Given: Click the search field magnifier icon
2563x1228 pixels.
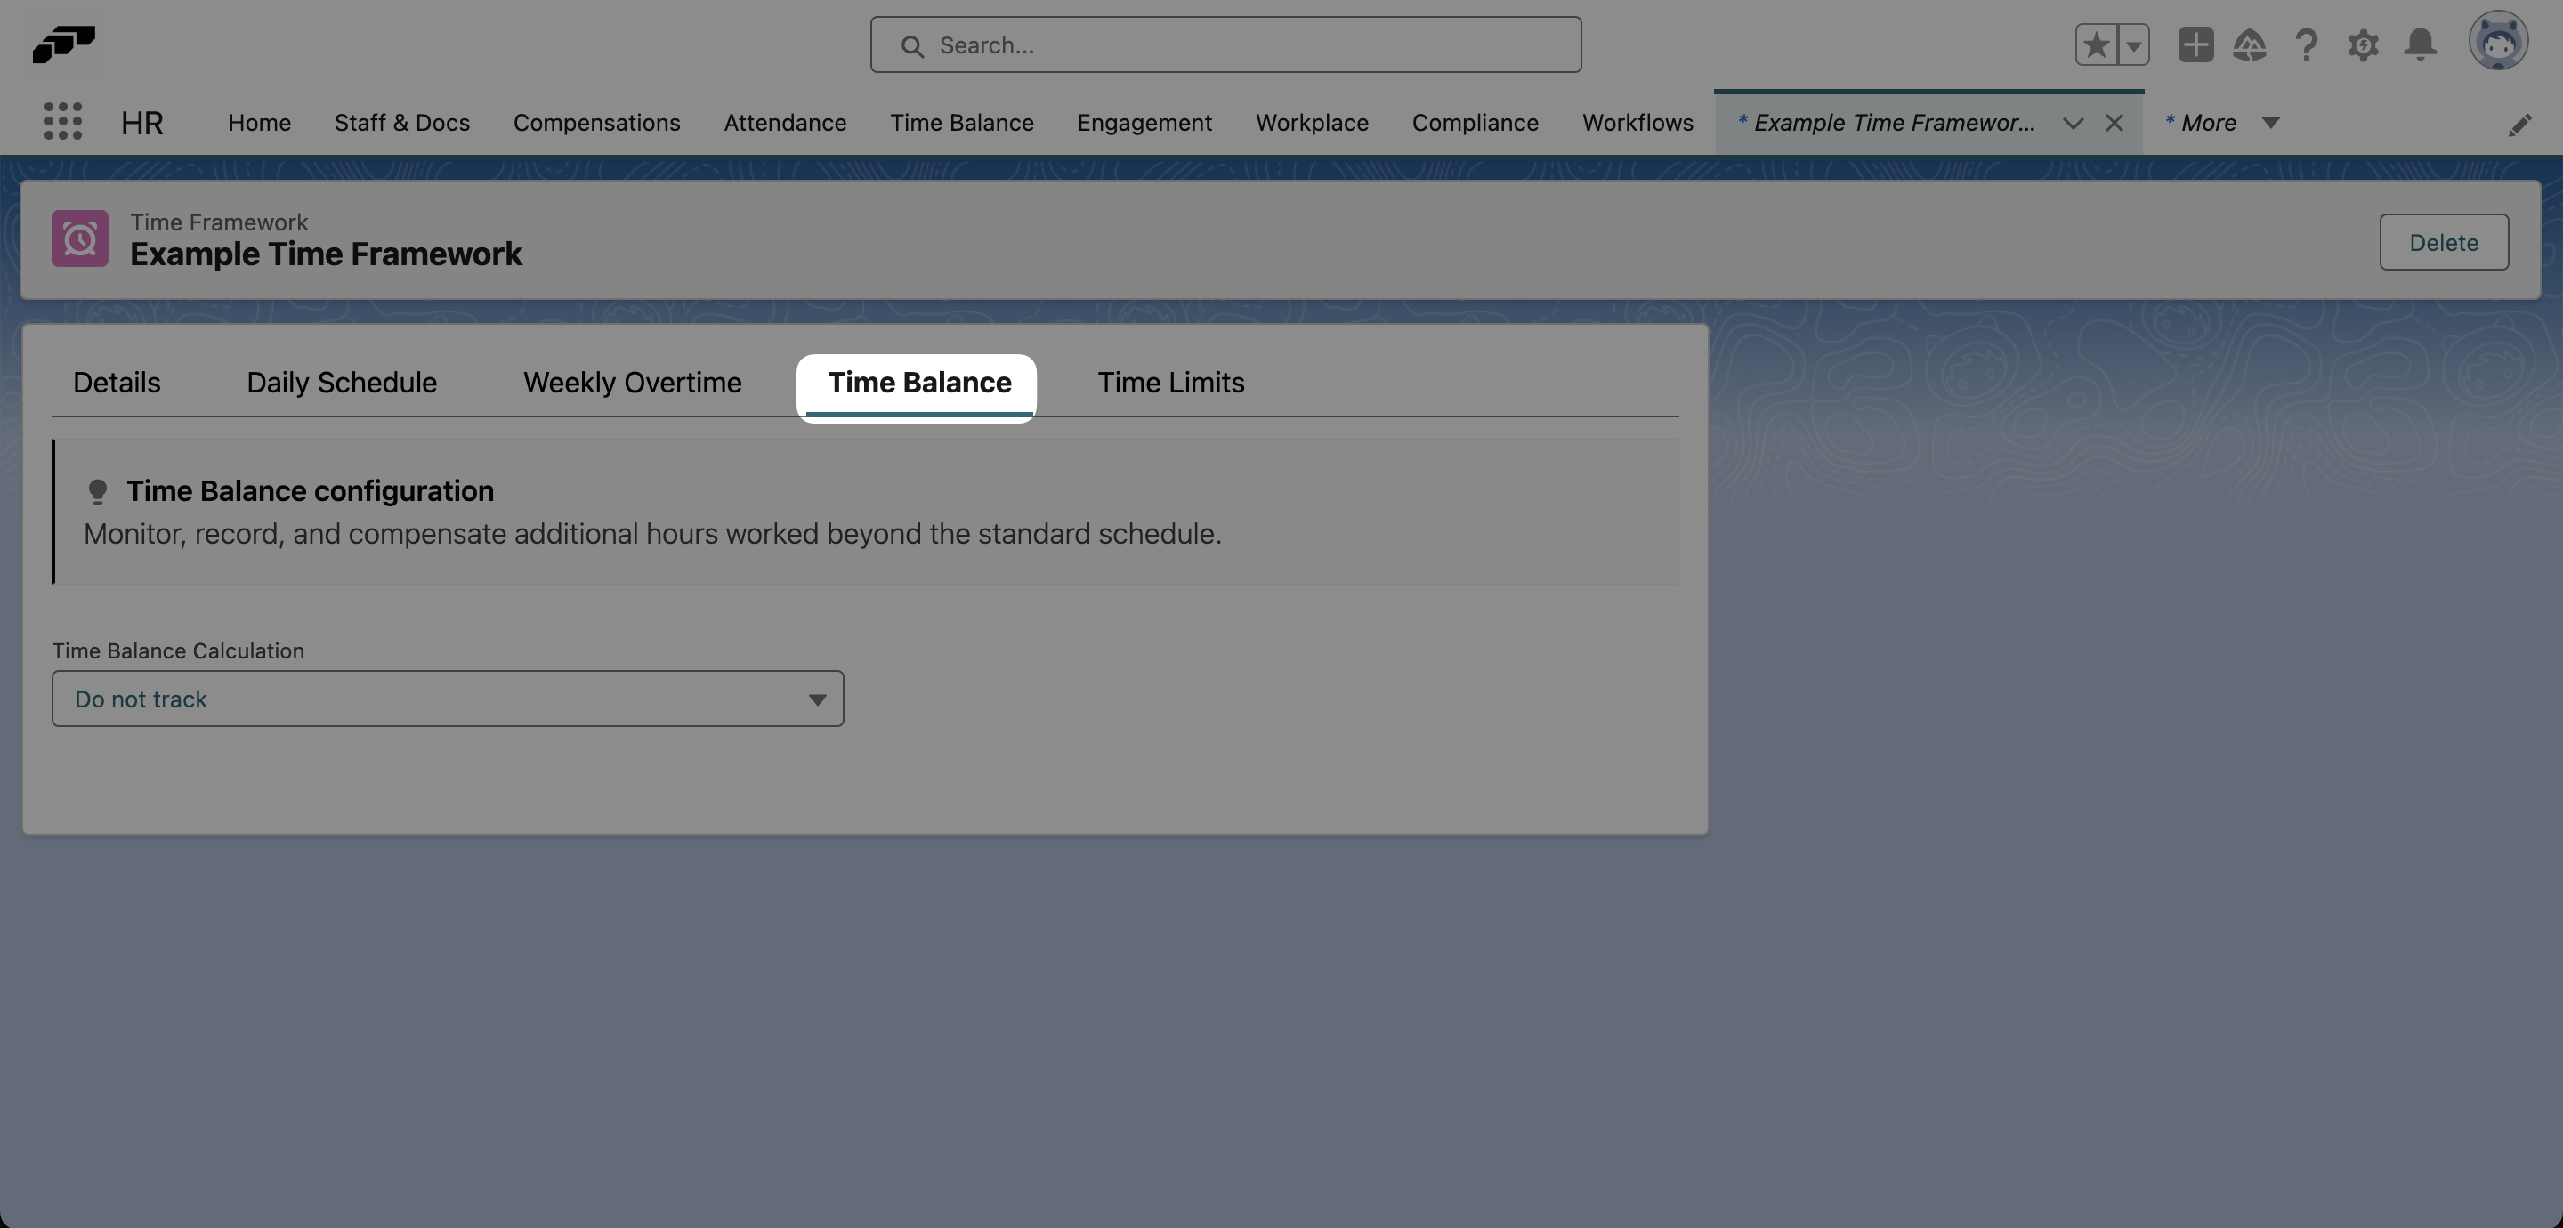Looking at the screenshot, I should (912, 45).
